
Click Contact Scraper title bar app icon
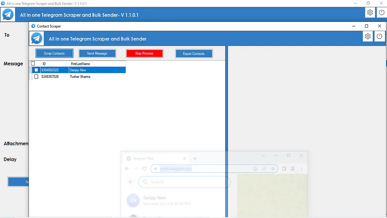click(x=33, y=26)
